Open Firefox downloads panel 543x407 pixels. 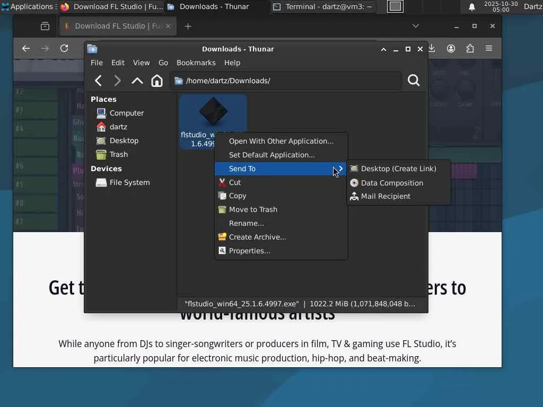pos(432,48)
